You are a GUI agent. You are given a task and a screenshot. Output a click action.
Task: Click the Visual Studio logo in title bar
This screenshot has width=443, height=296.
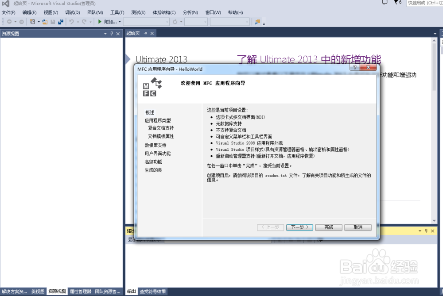(6, 4)
